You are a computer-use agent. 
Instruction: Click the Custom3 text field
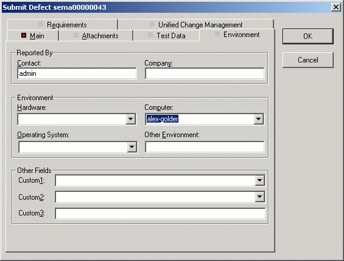tap(160, 214)
